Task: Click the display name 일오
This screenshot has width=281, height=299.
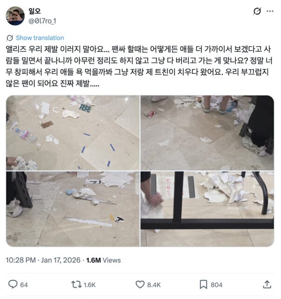Action: (34, 11)
